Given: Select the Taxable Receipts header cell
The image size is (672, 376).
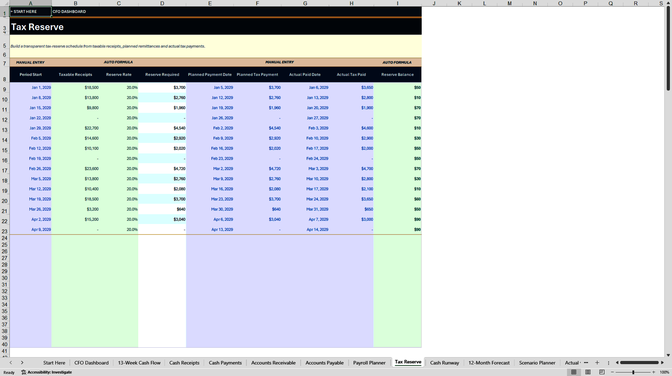Looking at the screenshot, I should point(75,74).
